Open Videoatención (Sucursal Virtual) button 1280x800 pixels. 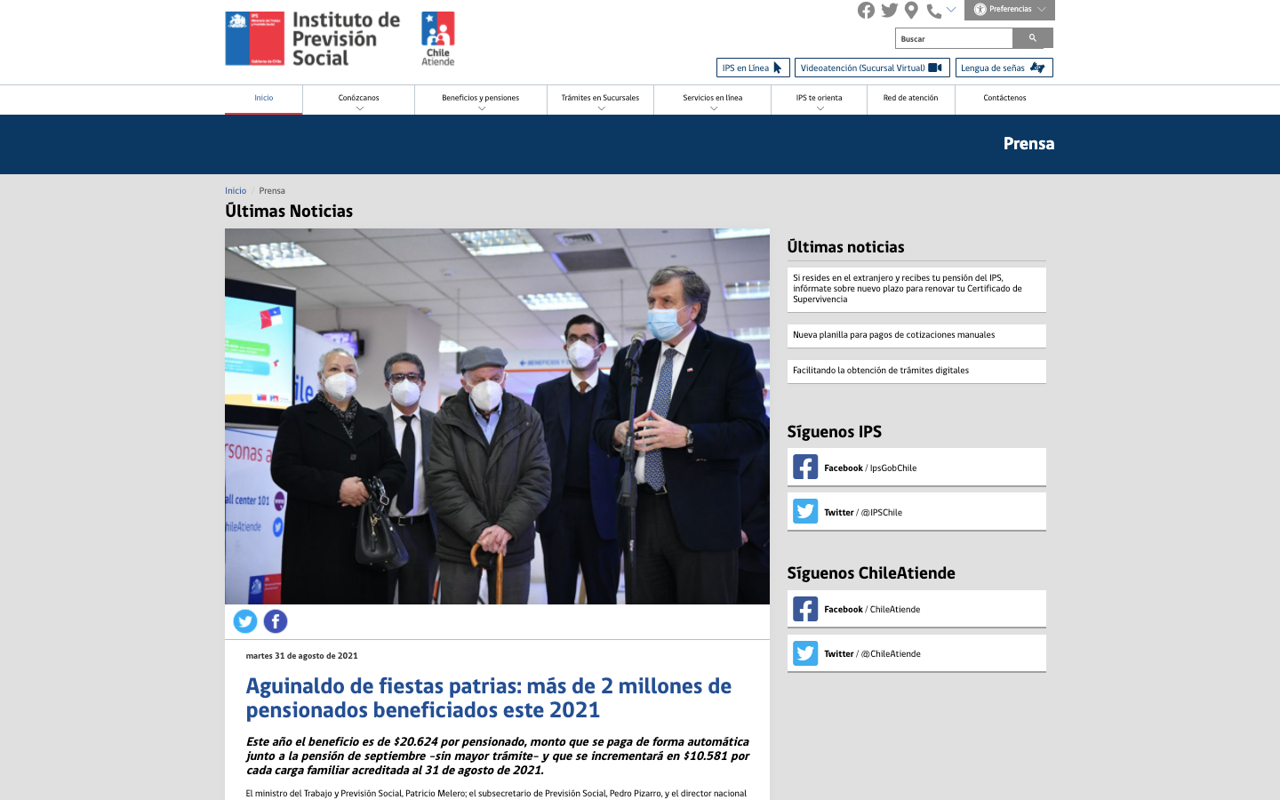point(872,68)
